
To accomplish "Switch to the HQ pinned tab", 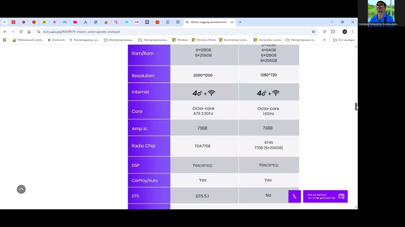I will tap(127, 22).
